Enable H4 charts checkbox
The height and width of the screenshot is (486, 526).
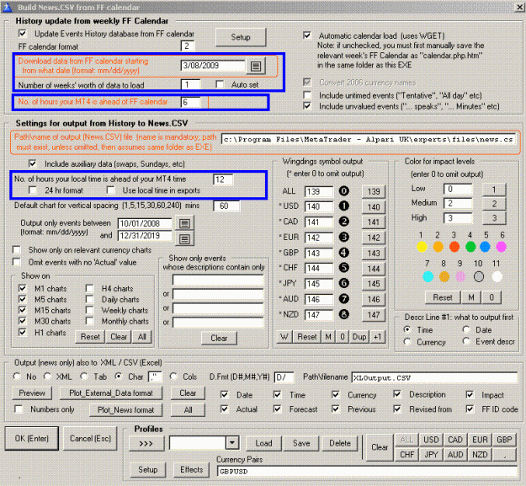[89, 288]
